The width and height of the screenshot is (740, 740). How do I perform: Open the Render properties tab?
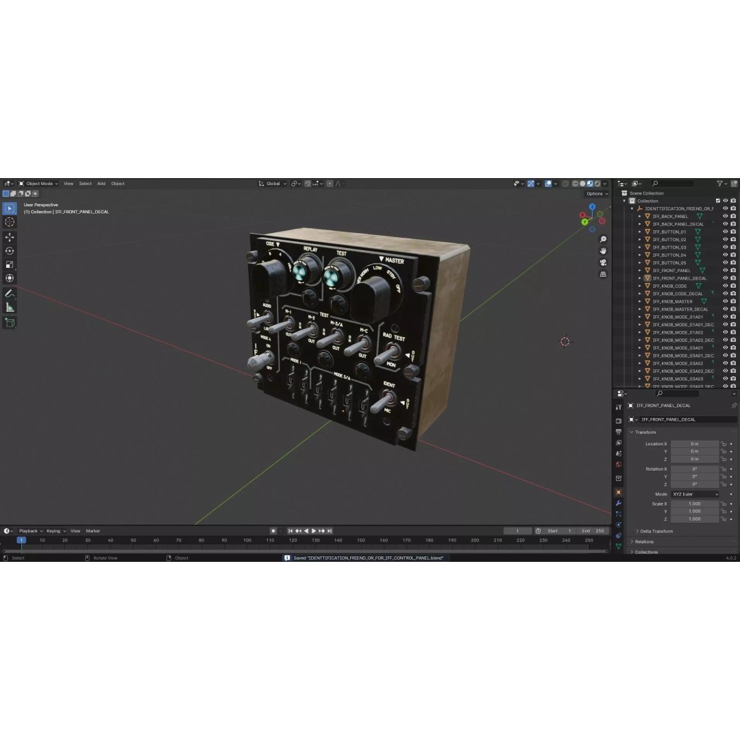[x=619, y=422]
